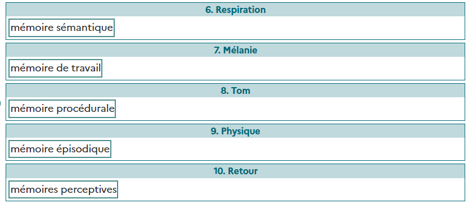468x208 pixels.
Task: Select the 'mémoire sémantique' label box
Action: (61, 28)
